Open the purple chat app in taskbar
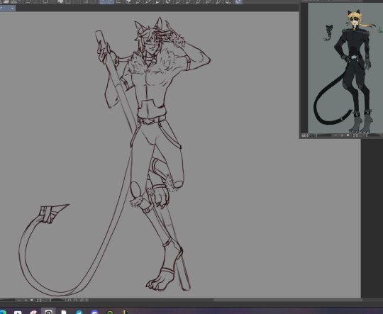 pos(94,312)
